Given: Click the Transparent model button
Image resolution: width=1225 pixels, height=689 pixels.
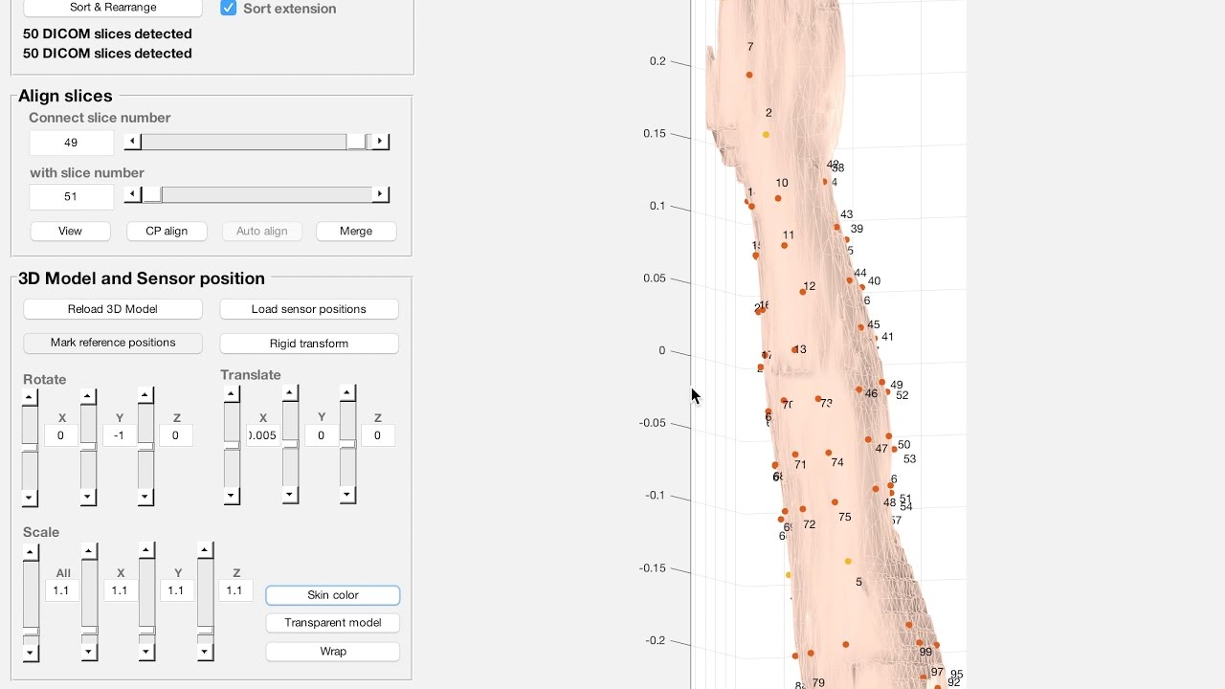Looking at the screenshot, I should click(332, 623).
